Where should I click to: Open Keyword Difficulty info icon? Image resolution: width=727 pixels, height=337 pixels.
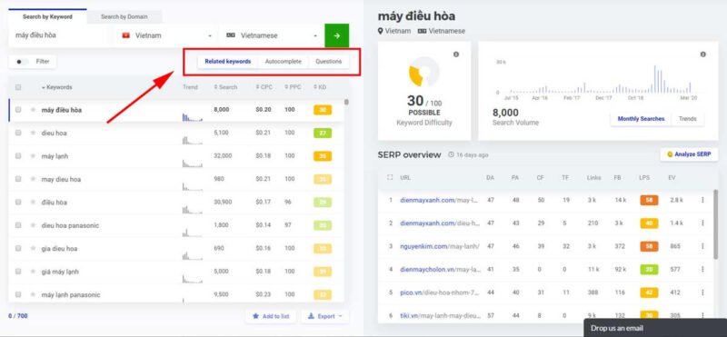pos(456,55)
